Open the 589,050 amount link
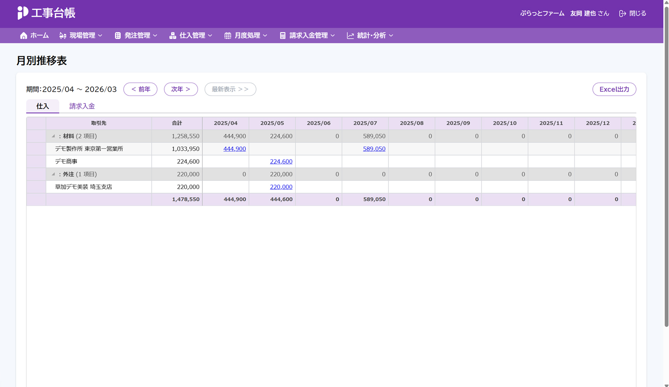The width and height of the screenshot is (669, 387). [374, 149]
